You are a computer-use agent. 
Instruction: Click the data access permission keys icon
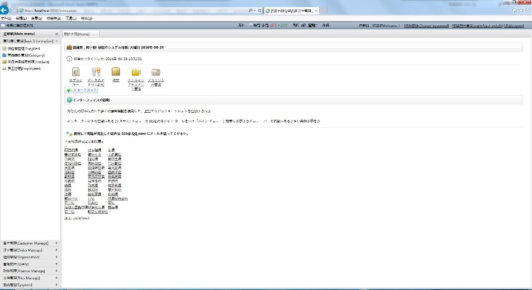point(96,71)
